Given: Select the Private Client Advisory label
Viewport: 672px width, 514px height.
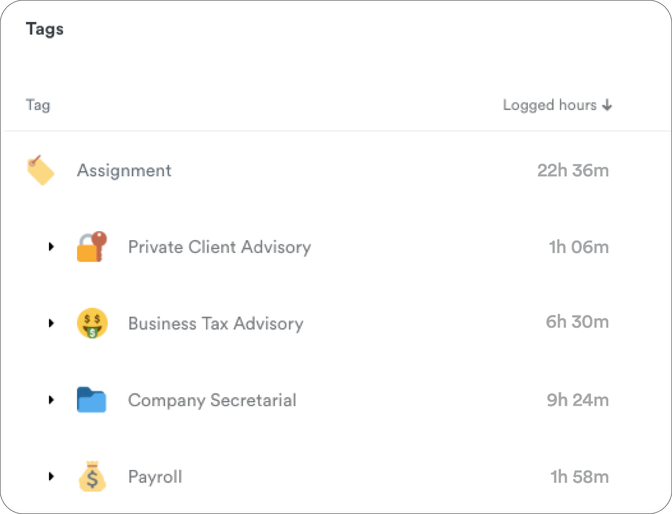Looking at the screenshot, I should tap(219, 247).
